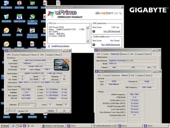Click Validate button in CPU-Z
Viewport: 170px width, 128px height.
[51, 111]
